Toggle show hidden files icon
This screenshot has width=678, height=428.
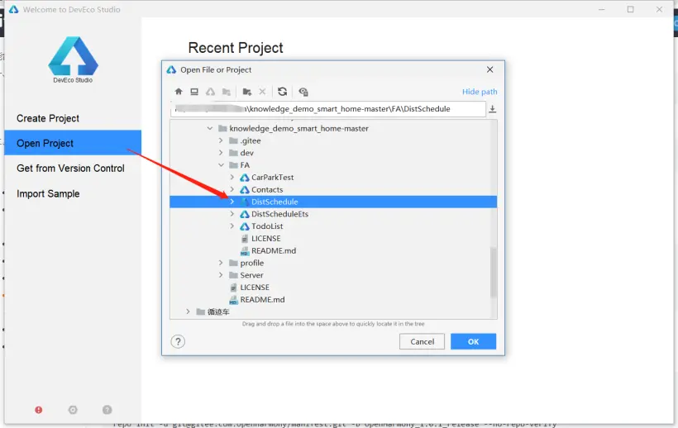303,92
